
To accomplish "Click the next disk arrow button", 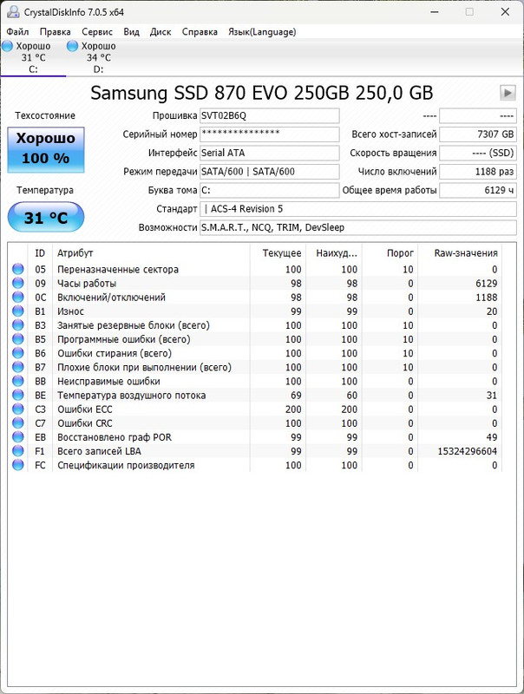I will [508, 93].
